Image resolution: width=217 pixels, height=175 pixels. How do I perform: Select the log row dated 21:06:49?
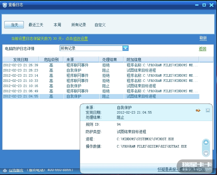(101, 91)
